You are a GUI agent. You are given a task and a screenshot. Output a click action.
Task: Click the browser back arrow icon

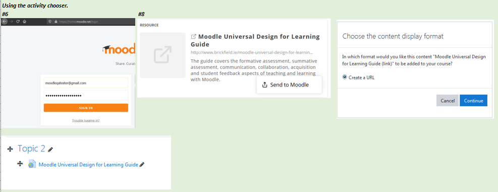tap(5, 22)
